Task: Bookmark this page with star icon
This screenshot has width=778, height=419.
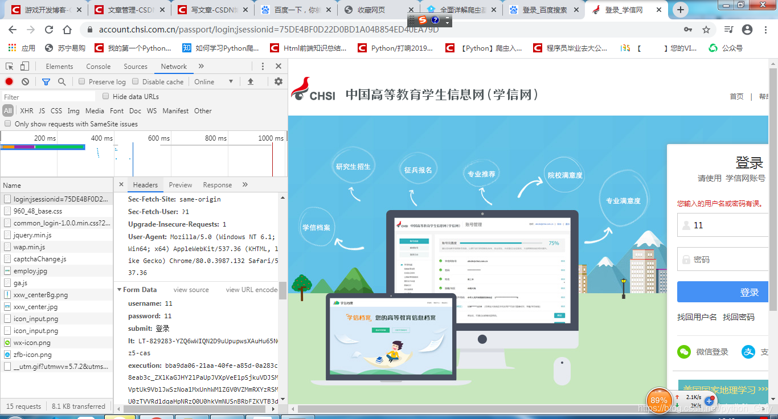Action: tap(706, 30)
